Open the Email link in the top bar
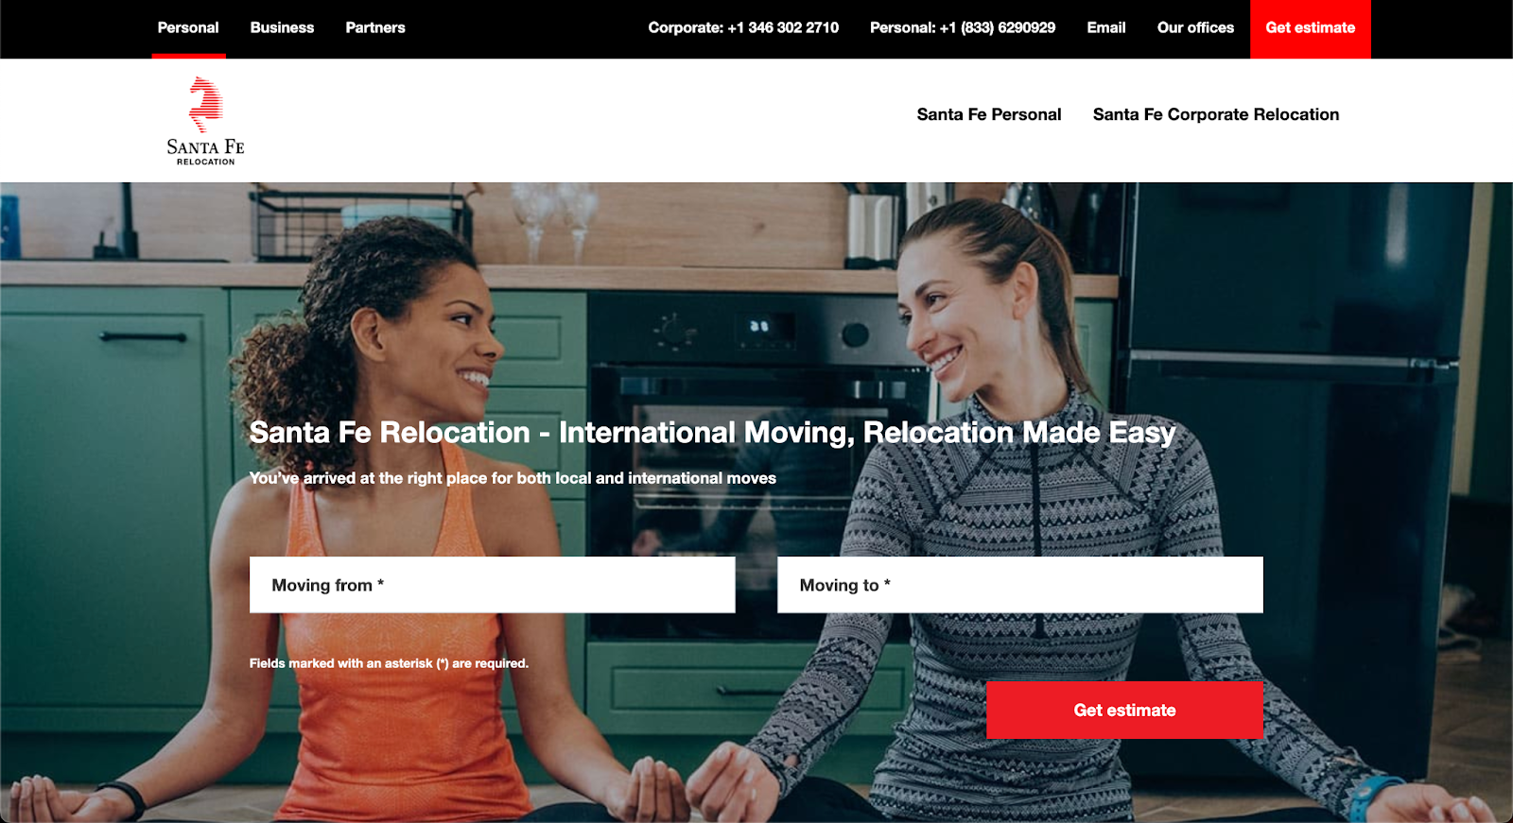1513x823 pixels. pyautogui.click(x=1105, y=28)
